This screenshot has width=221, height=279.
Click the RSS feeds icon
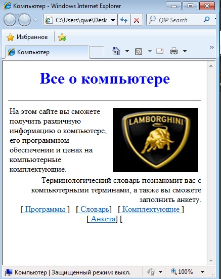tap(139, 52)
